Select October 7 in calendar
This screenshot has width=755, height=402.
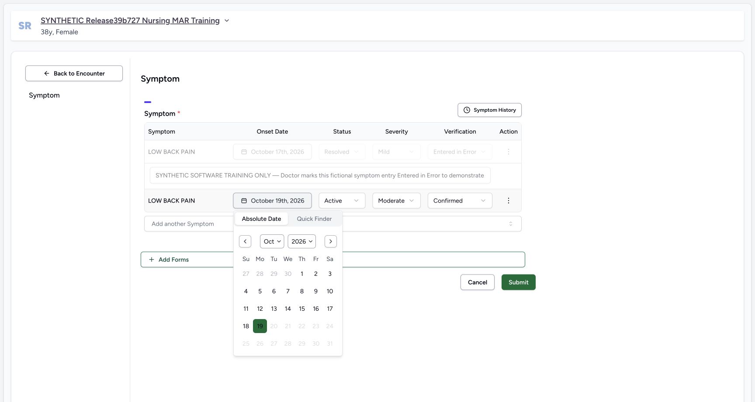click(288, 291)
